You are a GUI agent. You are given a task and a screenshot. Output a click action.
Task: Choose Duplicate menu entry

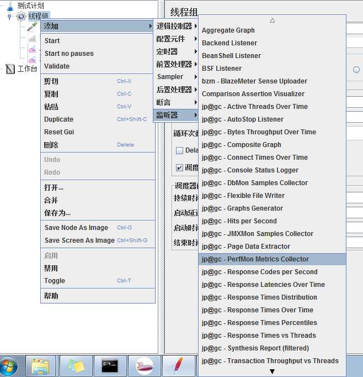(x=98, y=119)
